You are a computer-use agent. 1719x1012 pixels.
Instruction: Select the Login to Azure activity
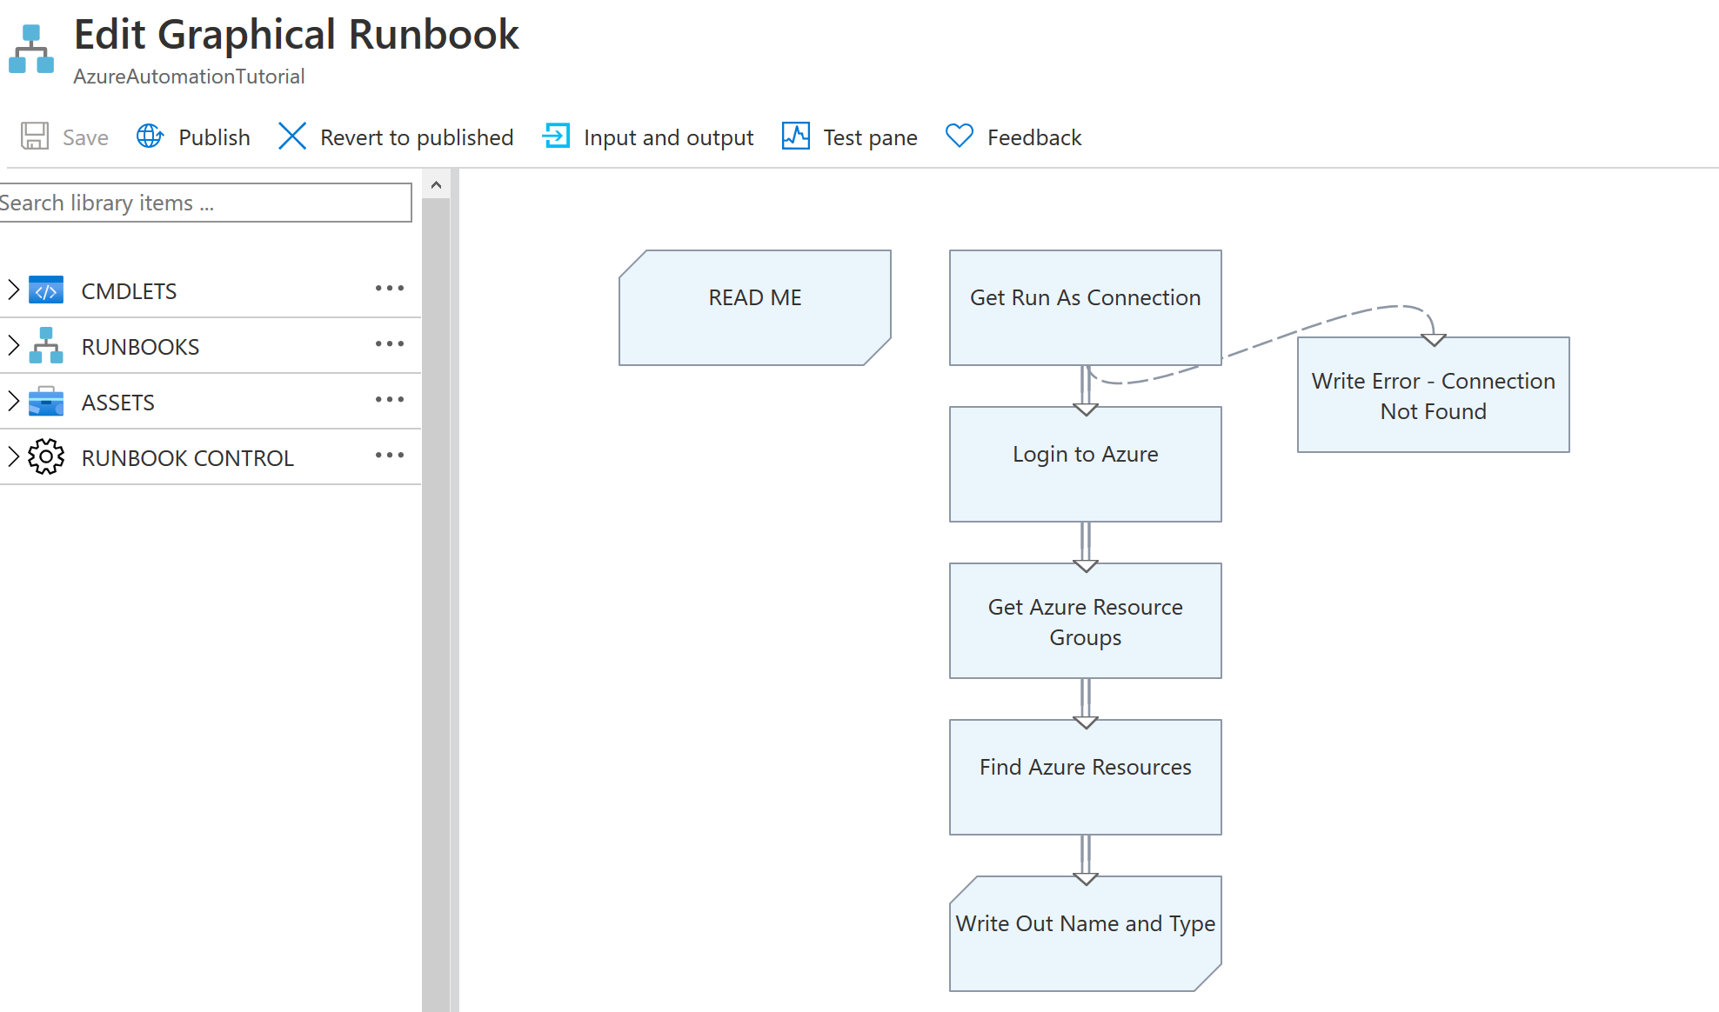[x=1085, y=464]
